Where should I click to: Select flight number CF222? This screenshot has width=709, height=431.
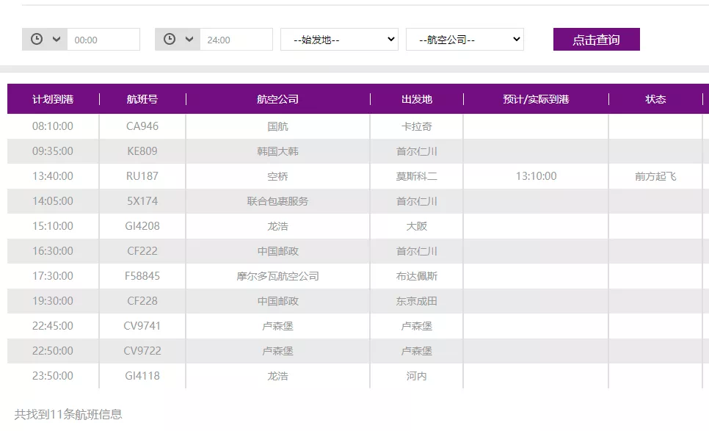tap(142, 250)
